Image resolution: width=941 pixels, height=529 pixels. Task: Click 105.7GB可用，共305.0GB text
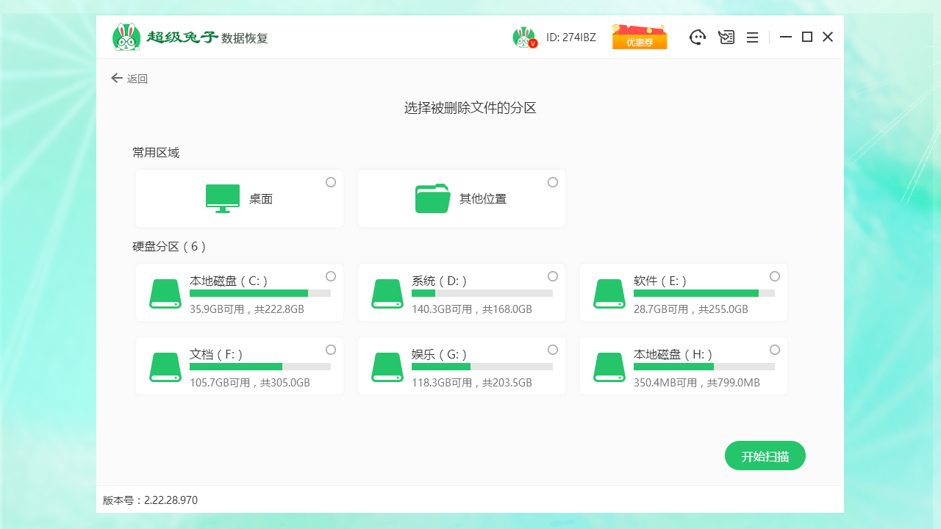[250, 383]
